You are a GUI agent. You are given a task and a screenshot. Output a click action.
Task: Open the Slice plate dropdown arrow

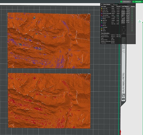click(x=121, y=2)
